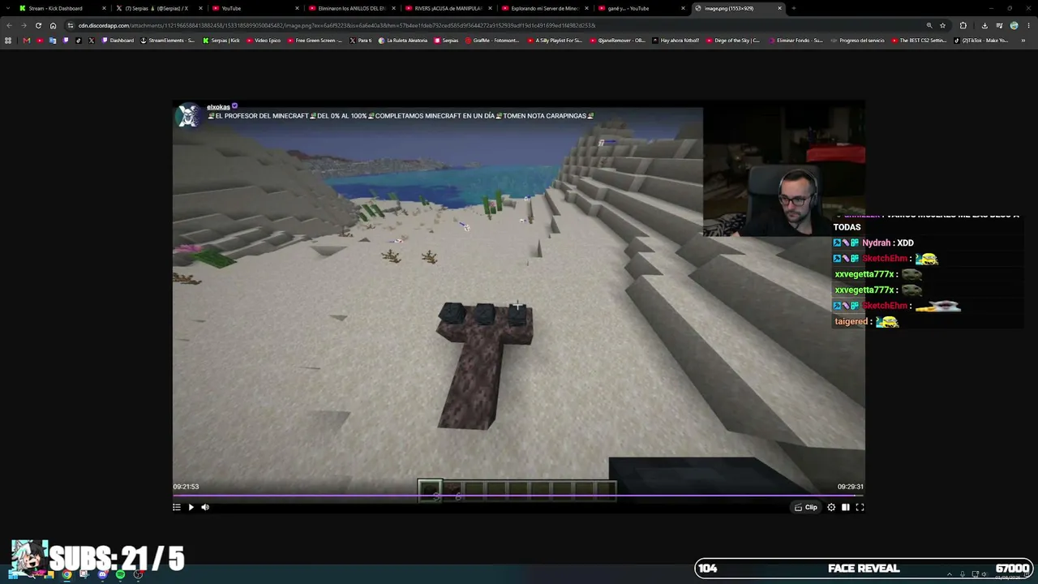The image size is (1038, 584).
Task: Open the browser extensions puzzle icon
Action: point(963,25)
